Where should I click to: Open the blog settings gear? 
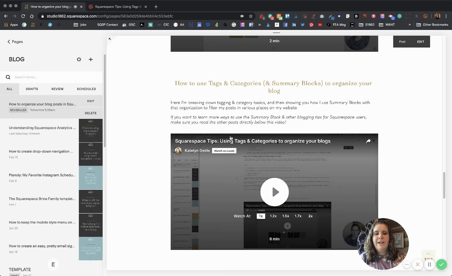click(x=79, y=59)
